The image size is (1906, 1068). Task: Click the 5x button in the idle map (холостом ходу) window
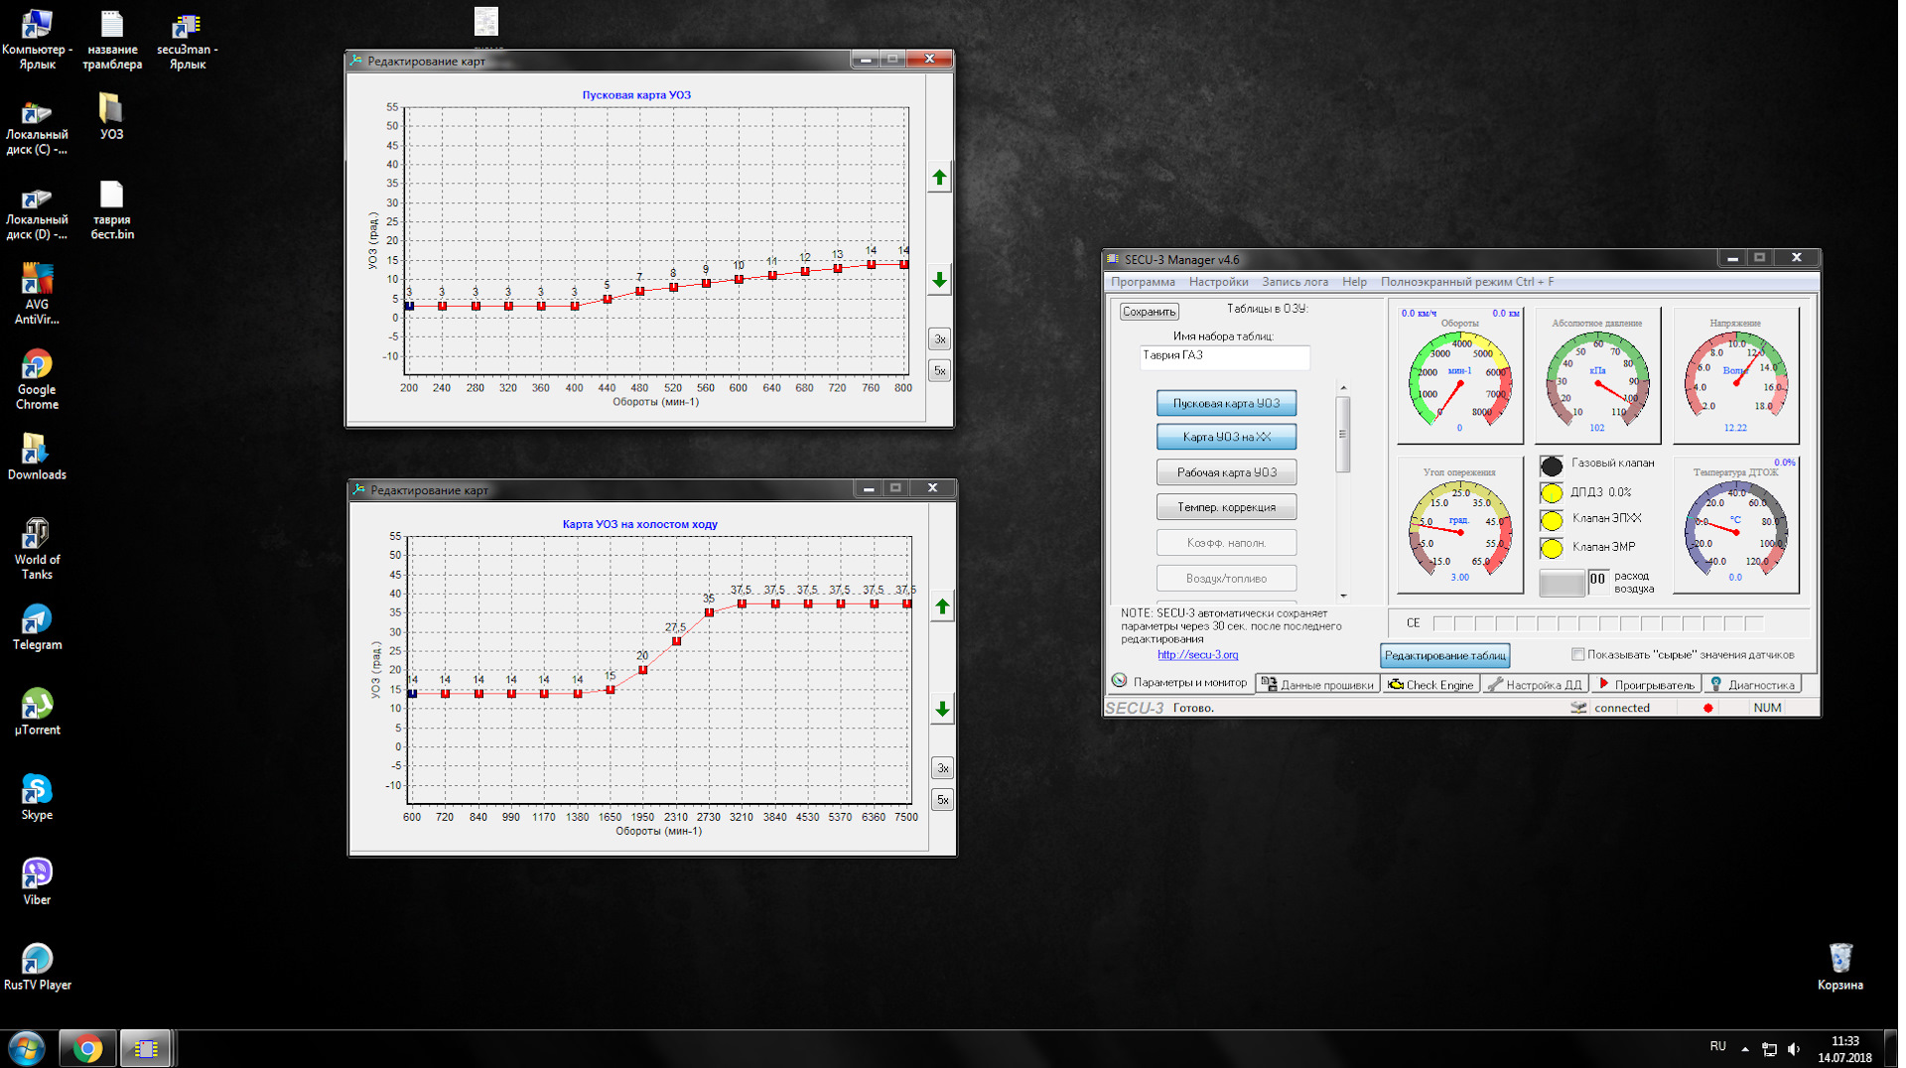(942, 800)
